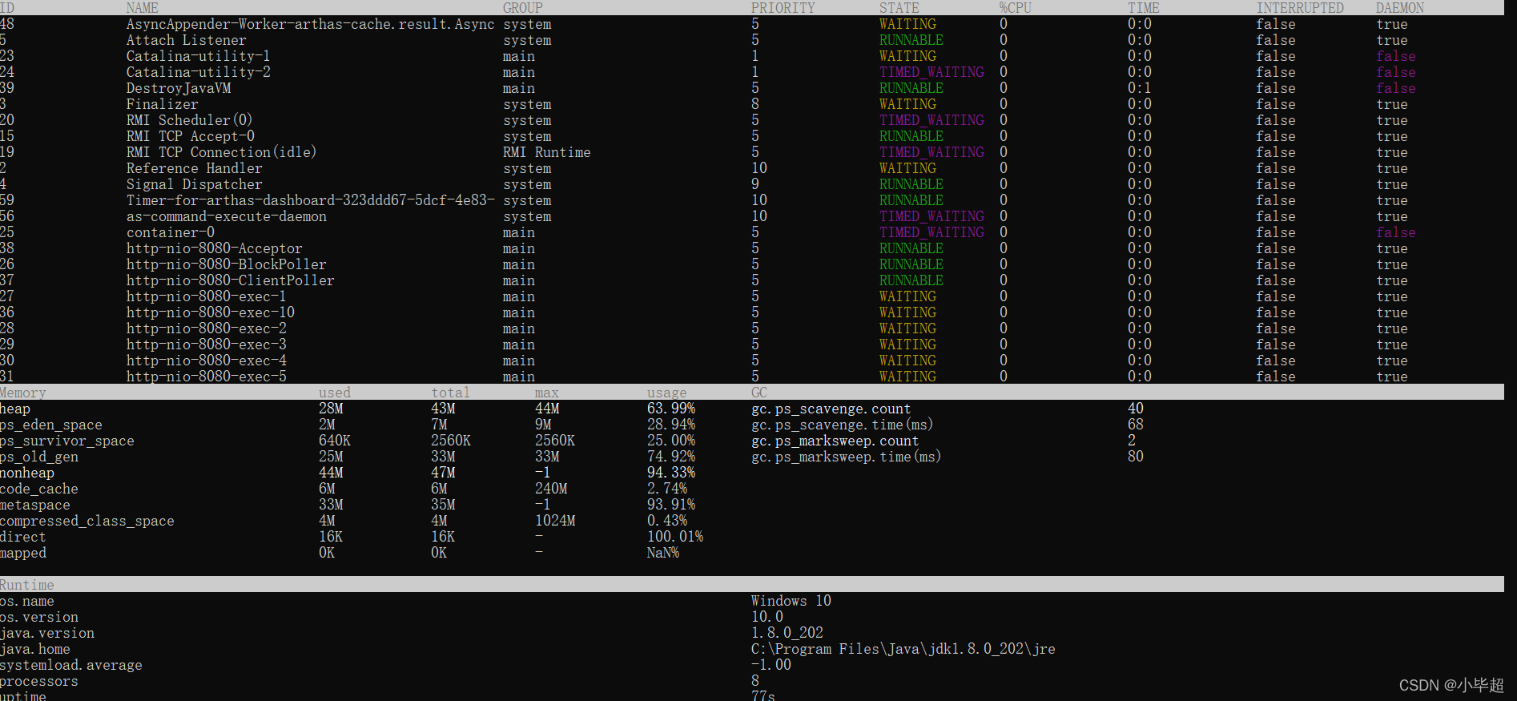Click the 'code_cache' memory label
Image resolution: width=1517 pixels, height=701 pixels.
[x=39, y=489]
